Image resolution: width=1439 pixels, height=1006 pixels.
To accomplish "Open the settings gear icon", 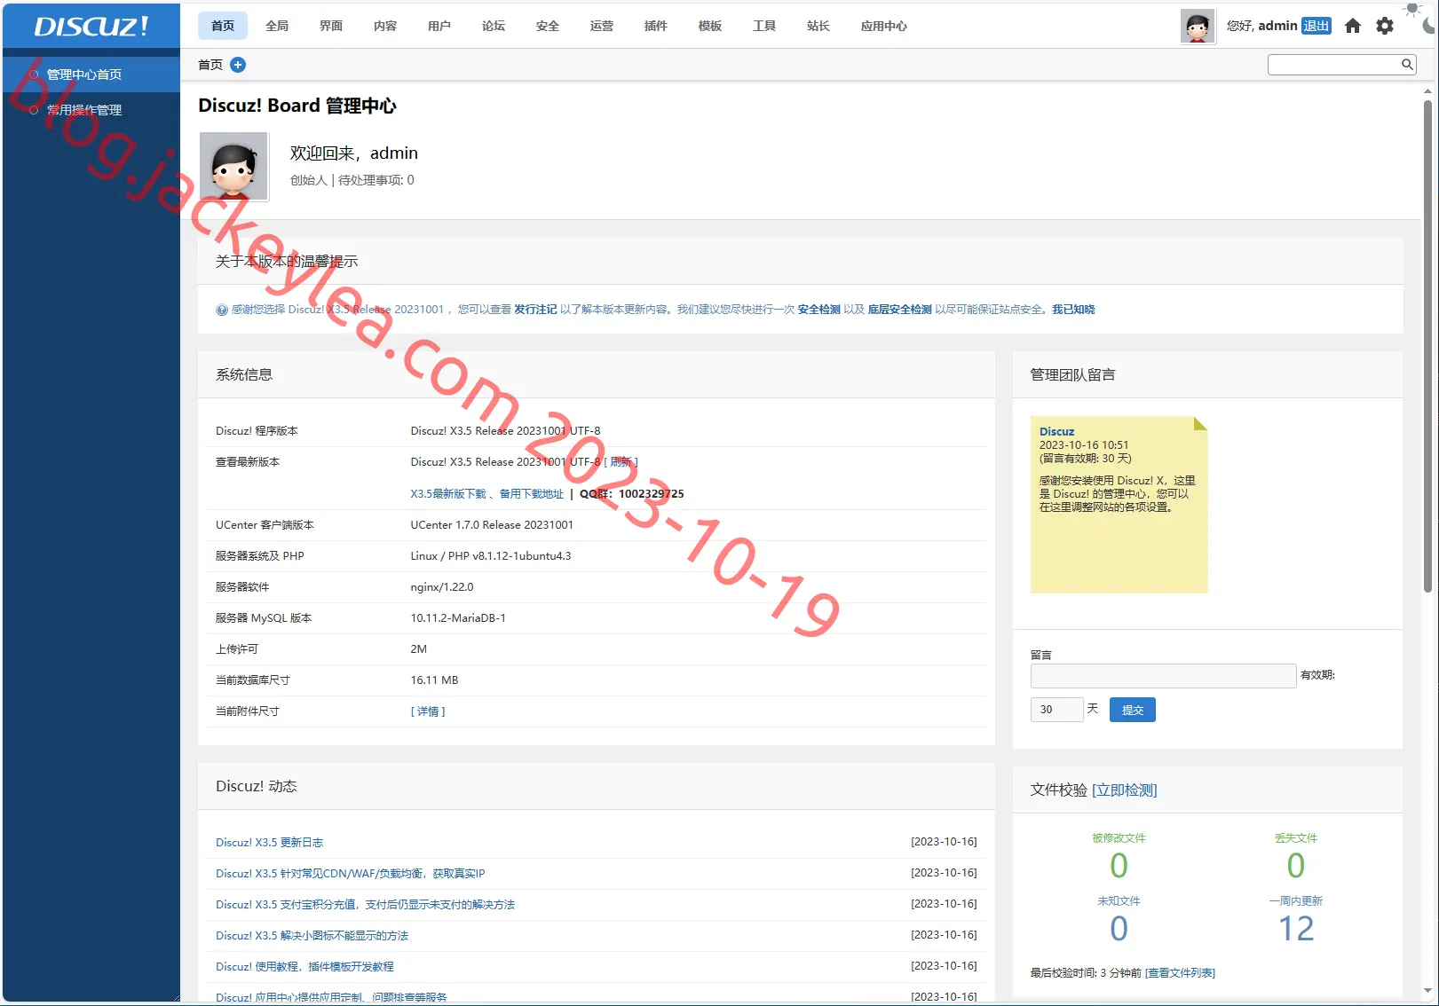I will click(1384, 26).
